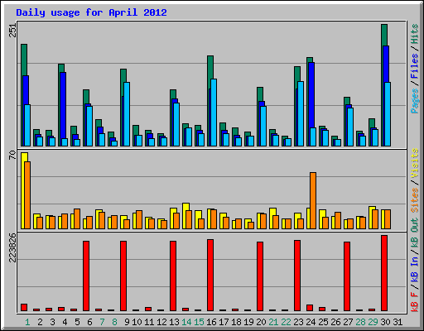The height and width of the screenshot is (331, 424).
Task: Click the red kB bar for day 23
Action: click(x=297, y=276)
